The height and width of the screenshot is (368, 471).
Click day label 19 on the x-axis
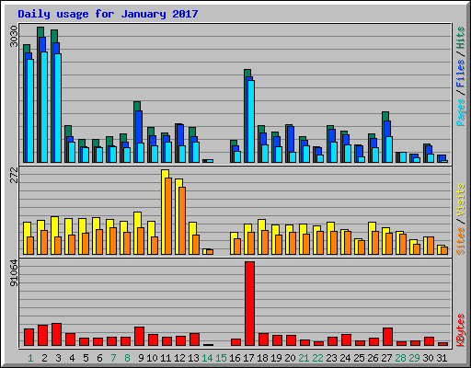(276, 358)
